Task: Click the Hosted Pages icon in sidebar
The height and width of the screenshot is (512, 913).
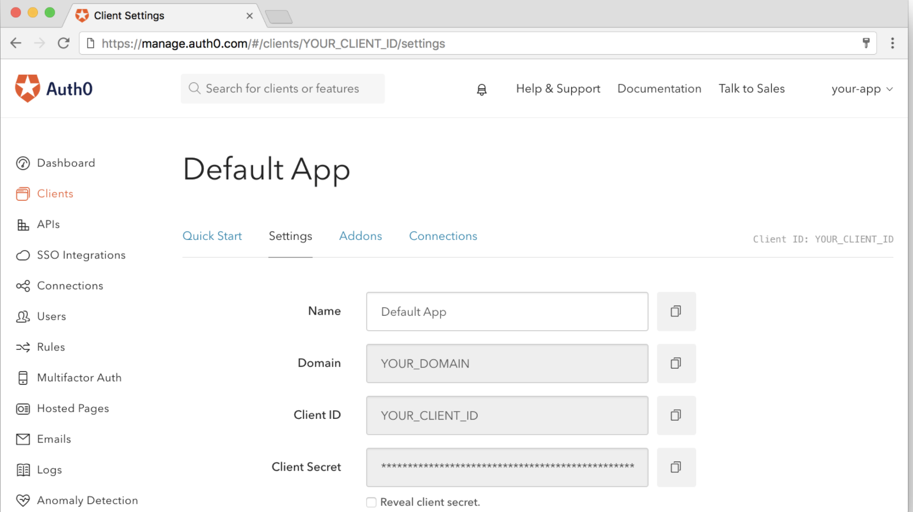Action: click(x=23, y=408)
